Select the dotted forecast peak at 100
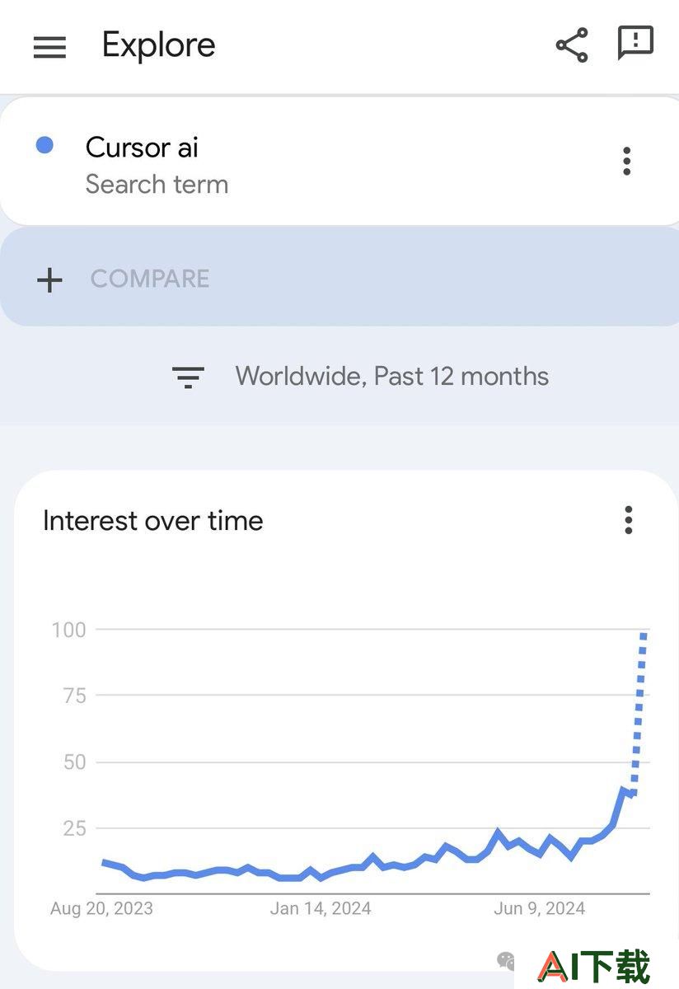Viewport: 679px width, 989px height. click(x=644, y=633)
